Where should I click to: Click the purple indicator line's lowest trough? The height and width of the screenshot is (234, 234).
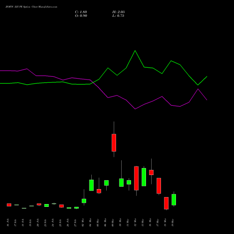point(135,109)
